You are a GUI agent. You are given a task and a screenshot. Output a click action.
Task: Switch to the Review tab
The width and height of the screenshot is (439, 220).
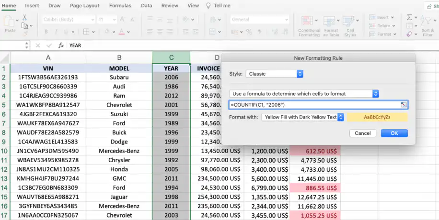point(170,6)
